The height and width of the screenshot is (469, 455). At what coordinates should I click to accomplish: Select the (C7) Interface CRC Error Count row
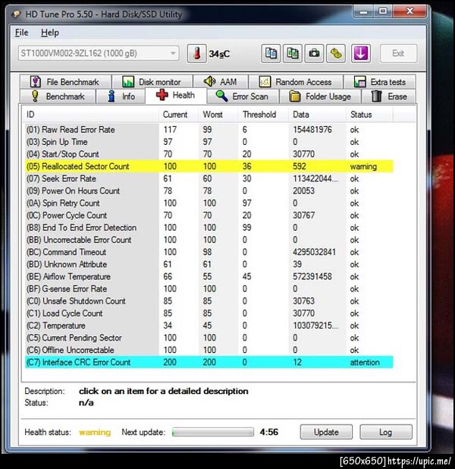[209, 362]
